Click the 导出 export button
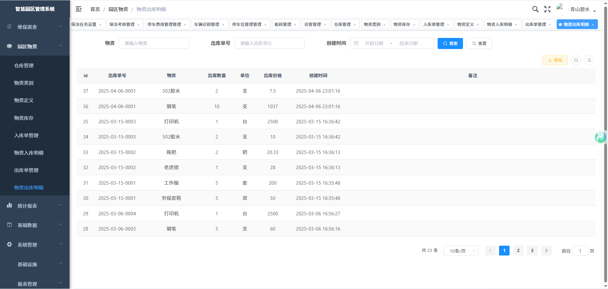This screenshot has height=289, width=608. coord(555,60)
